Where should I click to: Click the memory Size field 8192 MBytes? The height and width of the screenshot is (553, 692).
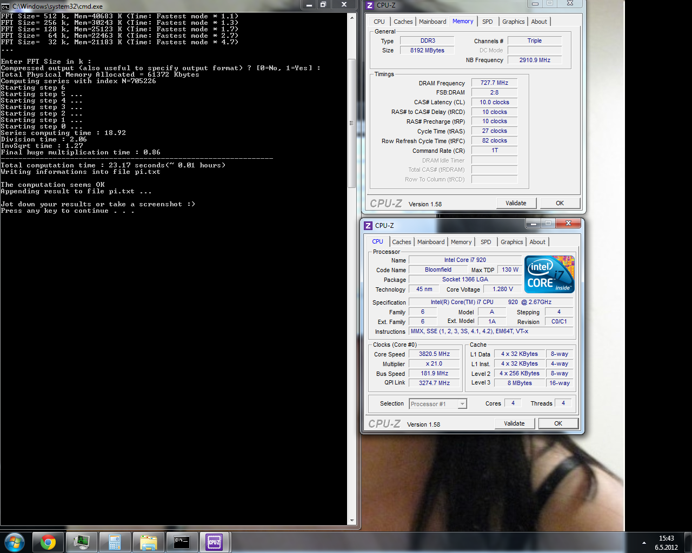(427, 50)
